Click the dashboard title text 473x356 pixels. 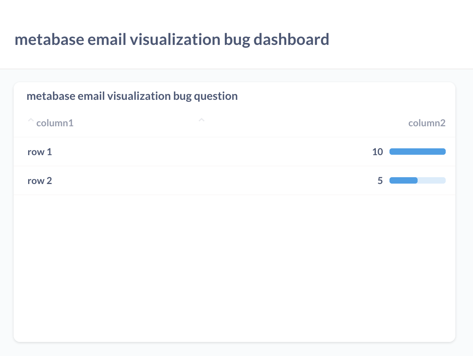click(x=172, y=39)
